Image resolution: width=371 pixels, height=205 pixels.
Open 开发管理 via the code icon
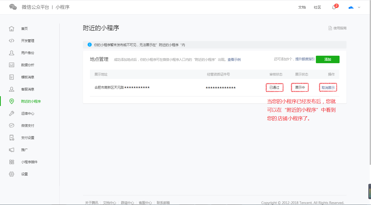12,40
